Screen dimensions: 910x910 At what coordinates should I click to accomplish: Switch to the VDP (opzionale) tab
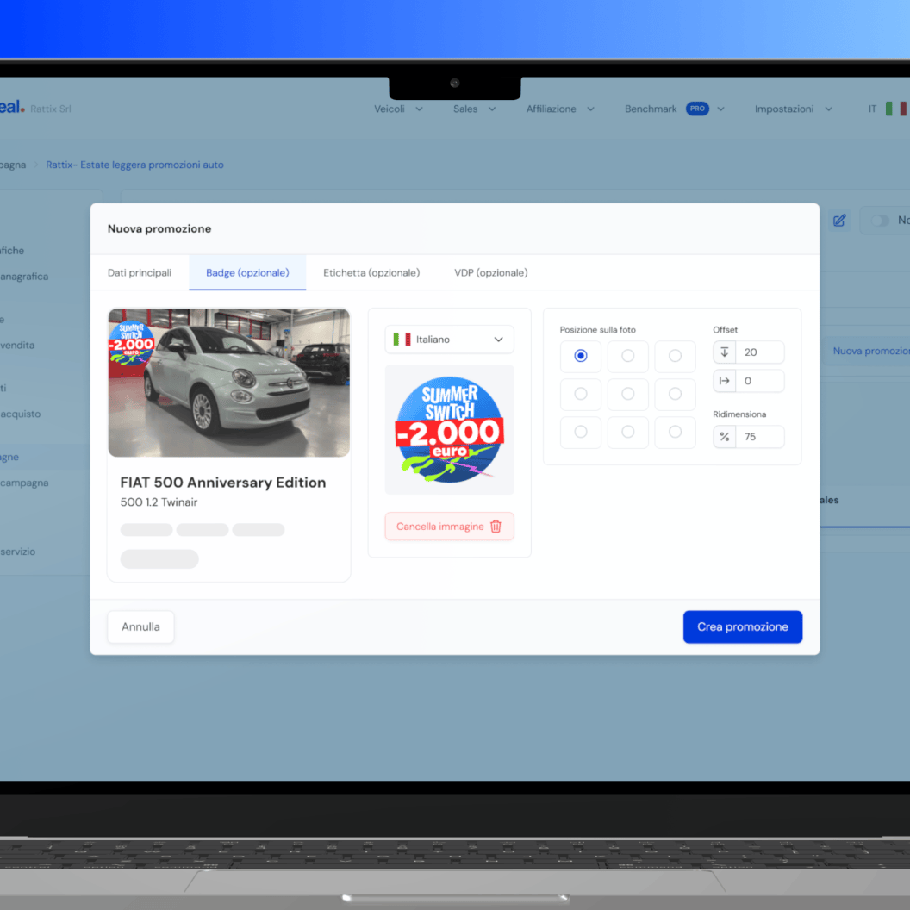[x=491, y=273]
